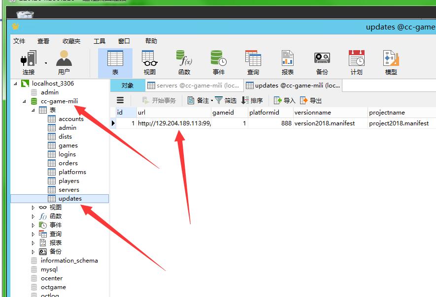The height and width of the screenshot is (297, 436).
Task: Open the User (用户) manager icon
Action: point(64,62)
